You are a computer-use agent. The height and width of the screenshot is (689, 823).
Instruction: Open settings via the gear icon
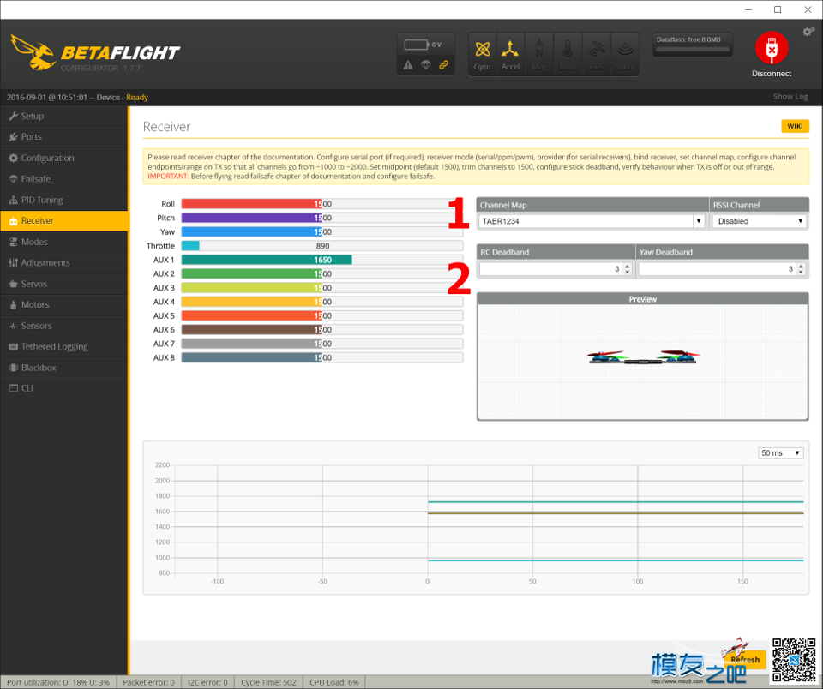point(808,32)
